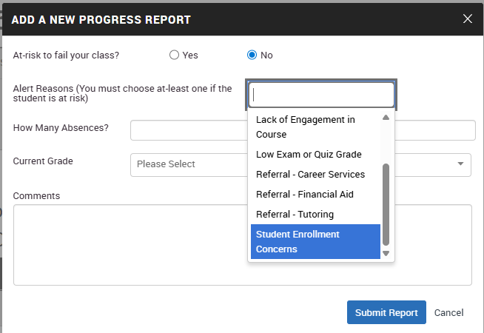Select Yes for at-risk to fail
Viewport: 484px width, 333px height.
[175, 55]
